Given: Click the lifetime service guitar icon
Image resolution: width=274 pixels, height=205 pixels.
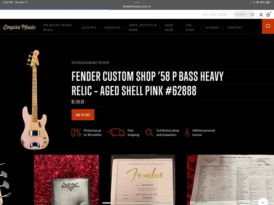Looking at the screenshot, I should pyautogui.click(x=187, y=132).
